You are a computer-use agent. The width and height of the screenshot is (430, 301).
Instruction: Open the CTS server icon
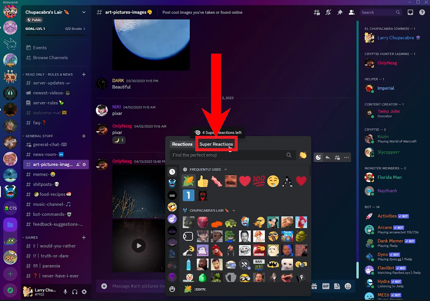pos(10,208)
